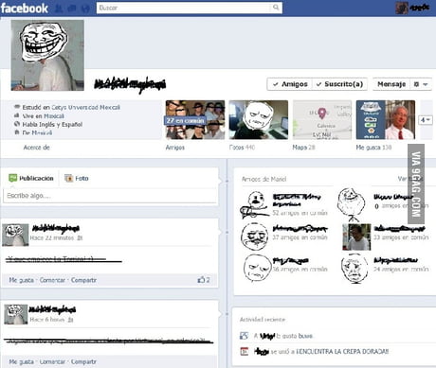Open the notifications globe icon

click(x=85, y=9)
